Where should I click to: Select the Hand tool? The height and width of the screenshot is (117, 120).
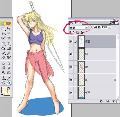(3, 83)
